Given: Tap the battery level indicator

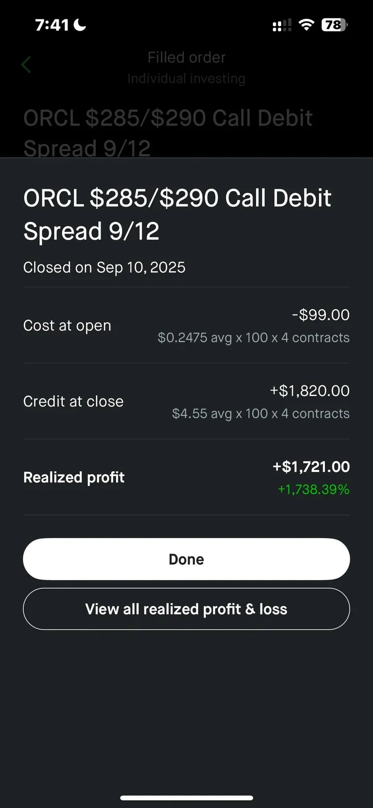Looking at the screenshot, I should pyautogui.click(x=334, y=25).
